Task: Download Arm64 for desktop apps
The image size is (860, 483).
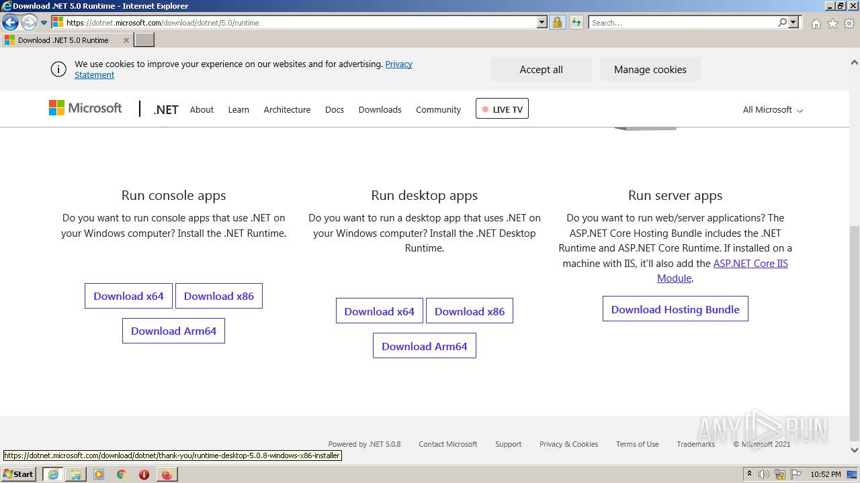Action: coord(425,346)
